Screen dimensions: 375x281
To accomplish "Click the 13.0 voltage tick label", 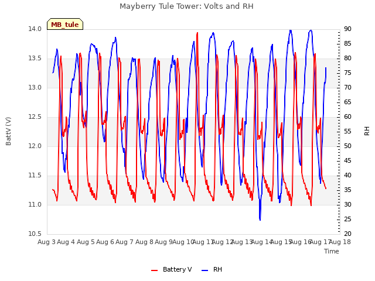I will click(x=35, y=88).
